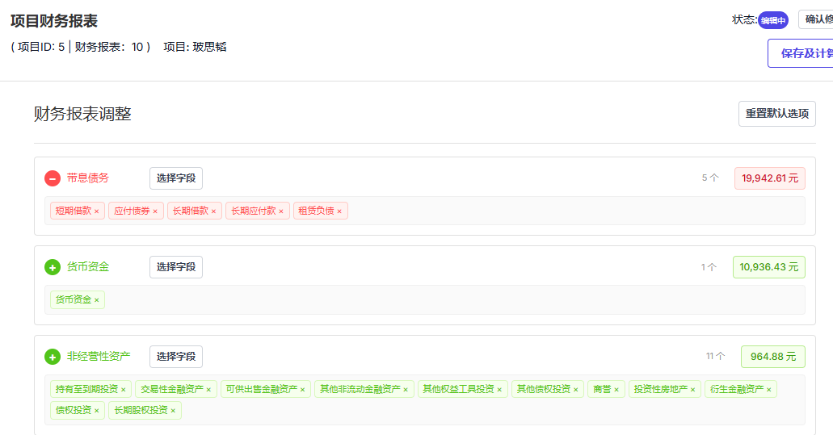Click the 非经营性资产 section title
This screenshot has height=435, width=833.
(x=99, y=357)
